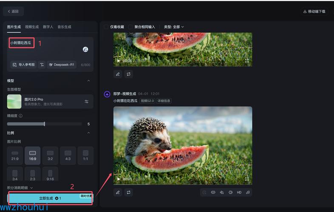Viewport: 334px width, 212px height.
Task: Click the 精细度 slider track
Action: [x=44, y=124]
